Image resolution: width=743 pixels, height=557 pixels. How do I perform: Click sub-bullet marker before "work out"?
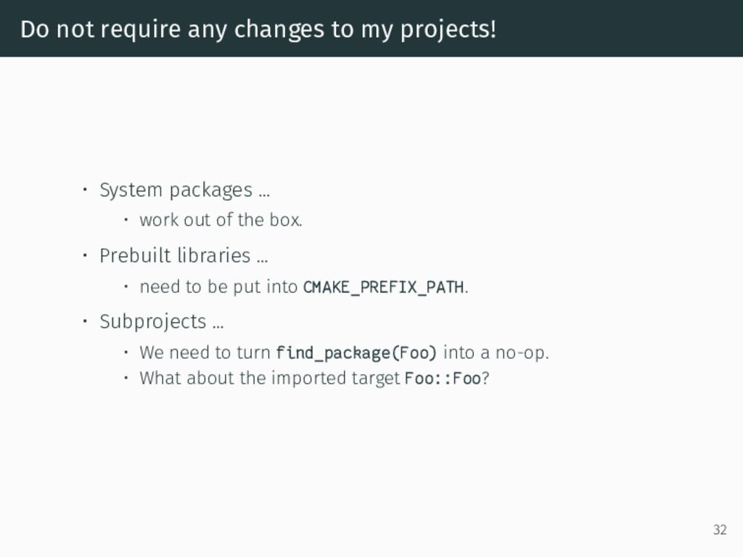(126, 220)
